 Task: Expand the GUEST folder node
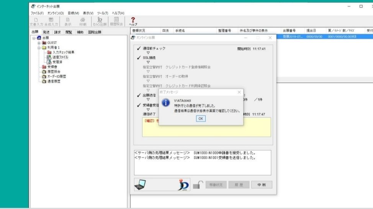(x=39, y=43)
